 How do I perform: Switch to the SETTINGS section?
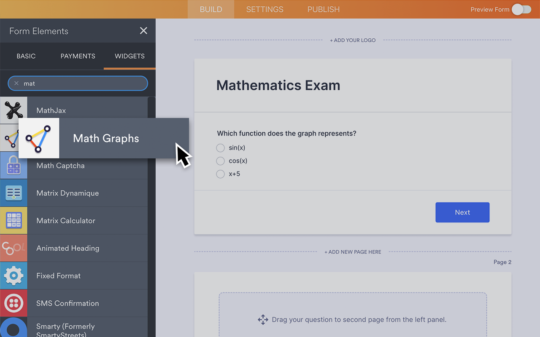tap(265, 9)
